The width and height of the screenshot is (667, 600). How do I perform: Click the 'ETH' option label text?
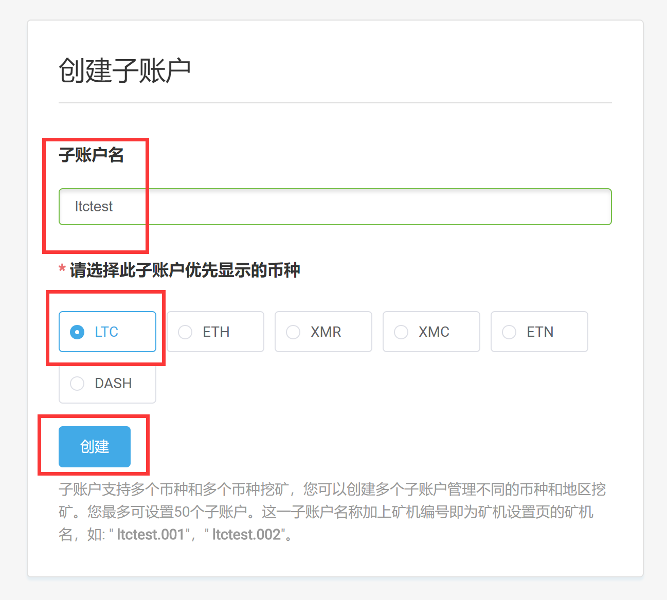[216, 332]
